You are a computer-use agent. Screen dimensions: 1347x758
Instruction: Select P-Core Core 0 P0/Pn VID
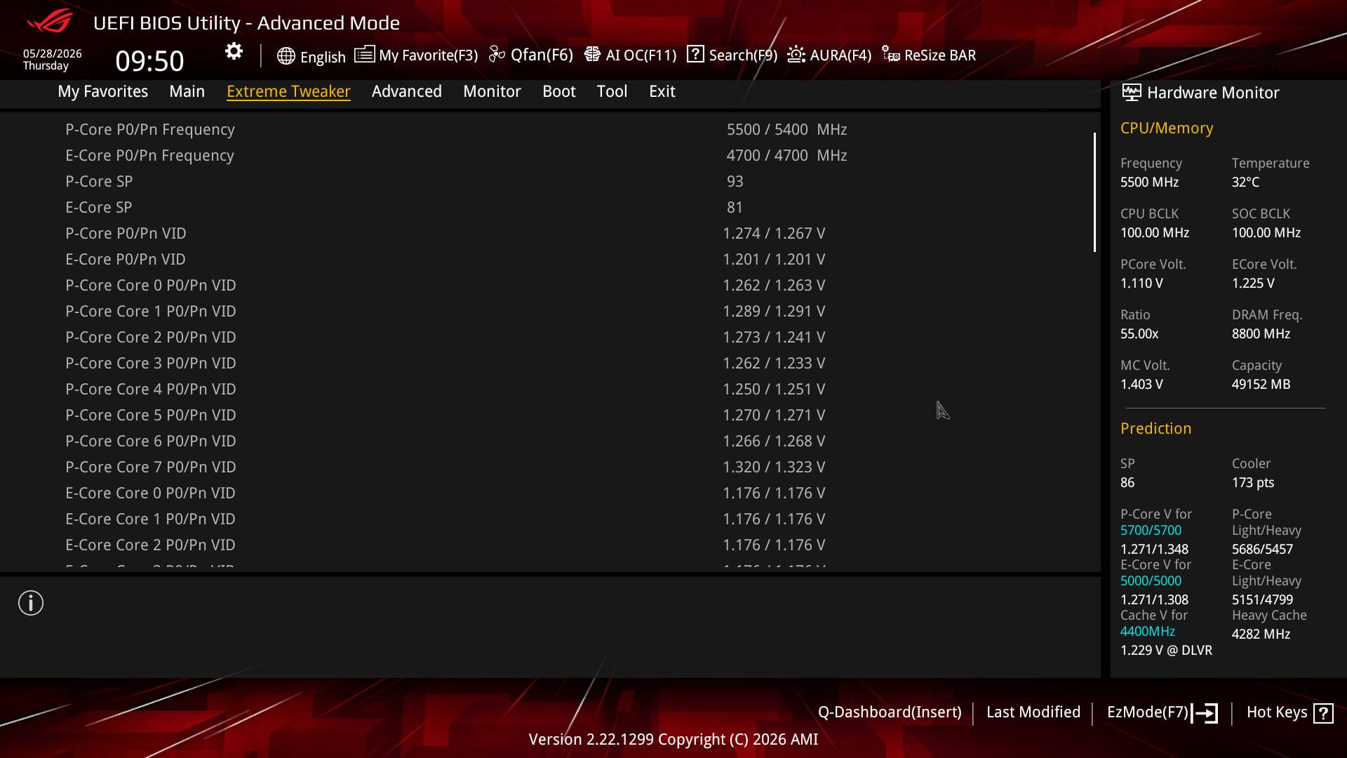(x=547, y=286)
